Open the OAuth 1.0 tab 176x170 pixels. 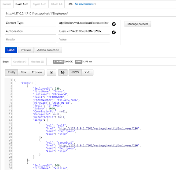coord(56,4)
